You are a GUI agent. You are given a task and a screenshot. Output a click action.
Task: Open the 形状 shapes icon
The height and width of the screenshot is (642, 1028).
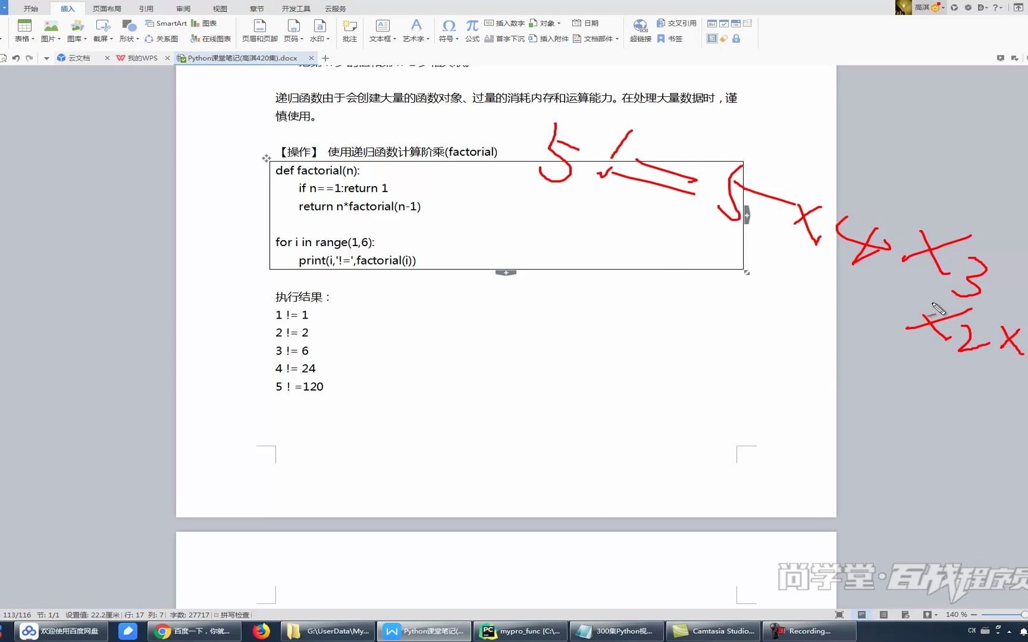[x=128, y=26]
